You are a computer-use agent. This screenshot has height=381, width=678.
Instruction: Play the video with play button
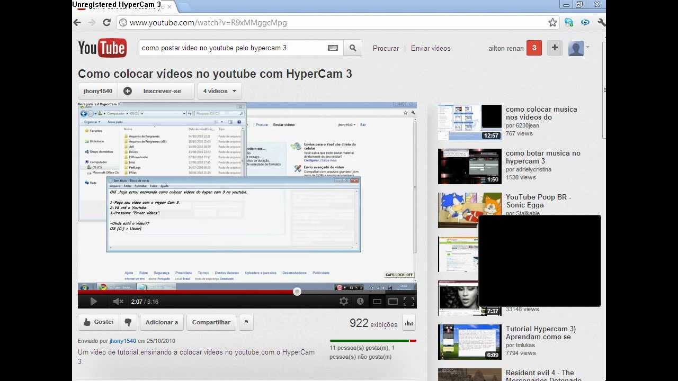[93, 302]
